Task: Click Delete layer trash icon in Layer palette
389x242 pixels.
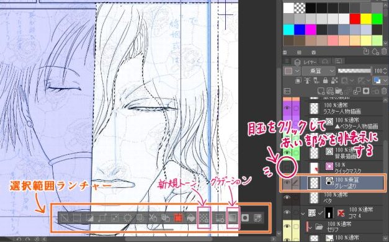Action: (x=384, y=91)
